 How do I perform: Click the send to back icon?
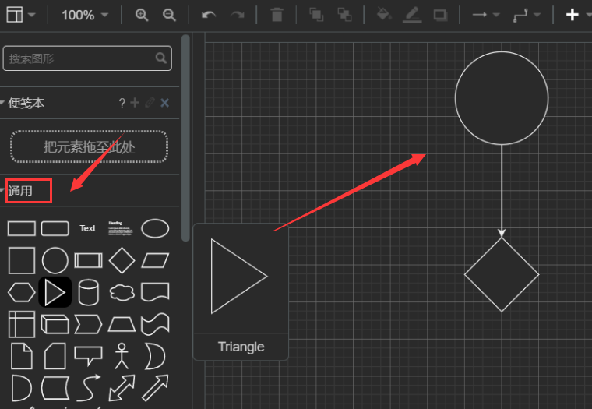tap(344, 15)
